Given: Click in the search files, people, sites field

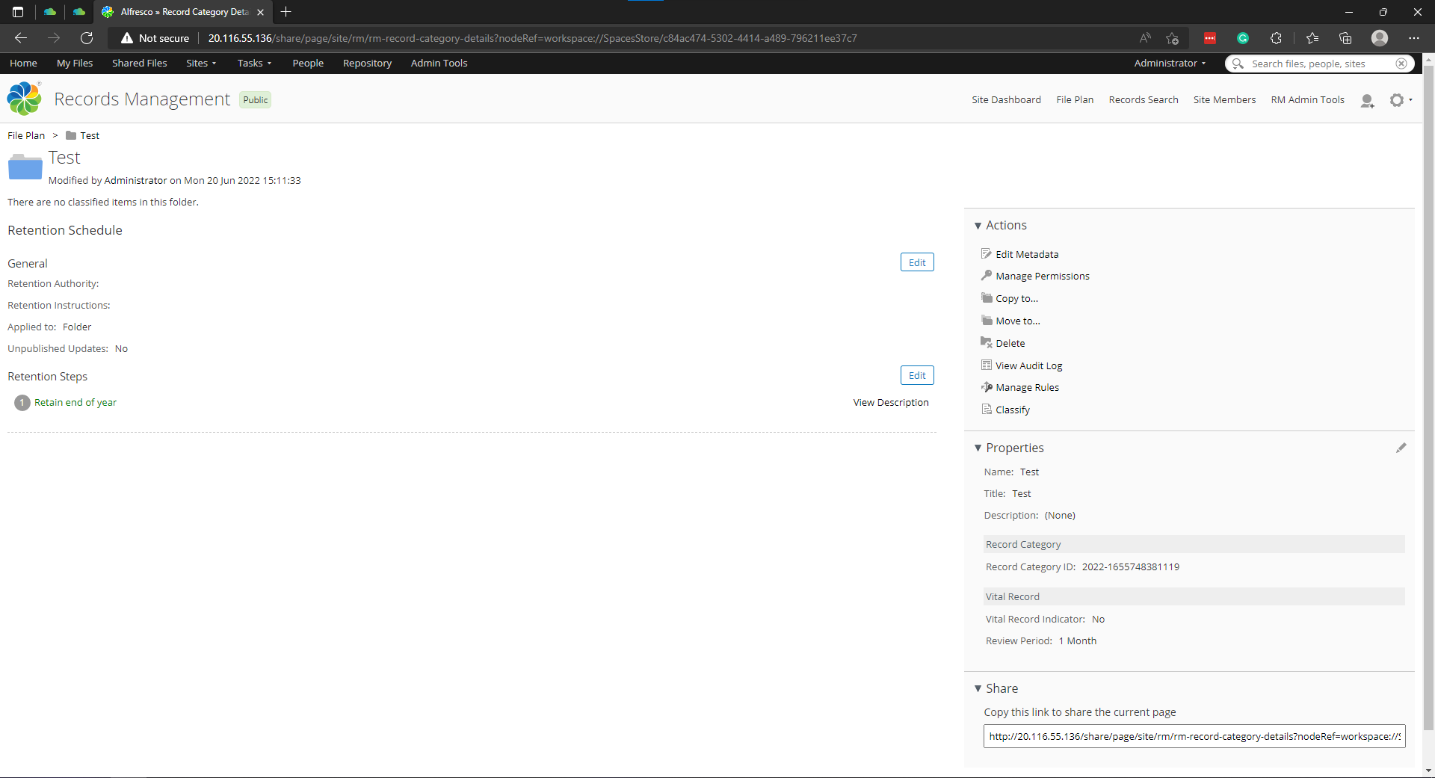Looking at the screenshot, I should (x=1319, y=64).
